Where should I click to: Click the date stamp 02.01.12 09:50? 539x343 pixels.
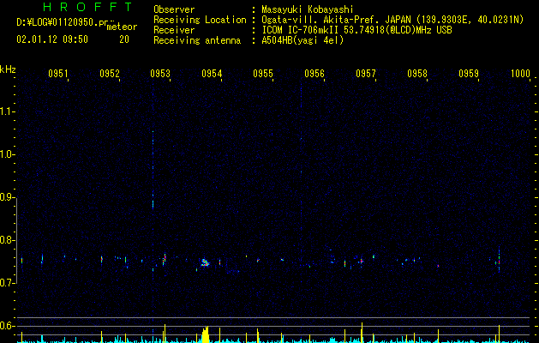coord(52,39)
